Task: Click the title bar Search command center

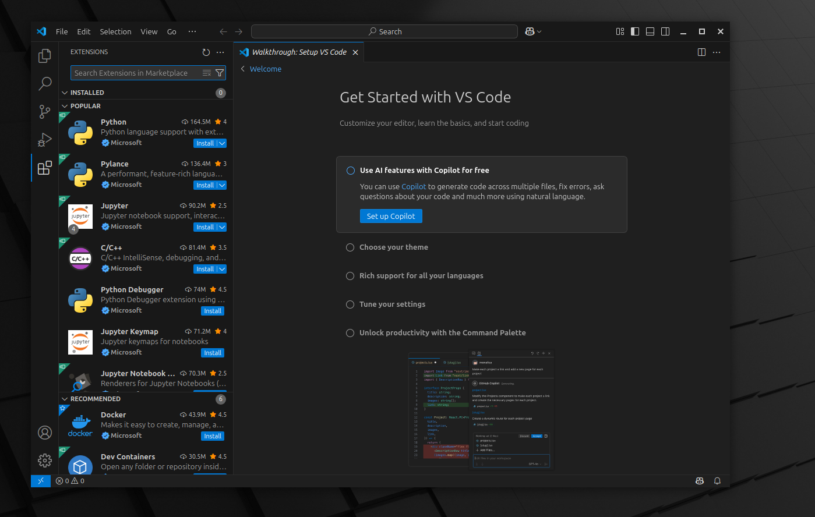Action: pos(384,31)
